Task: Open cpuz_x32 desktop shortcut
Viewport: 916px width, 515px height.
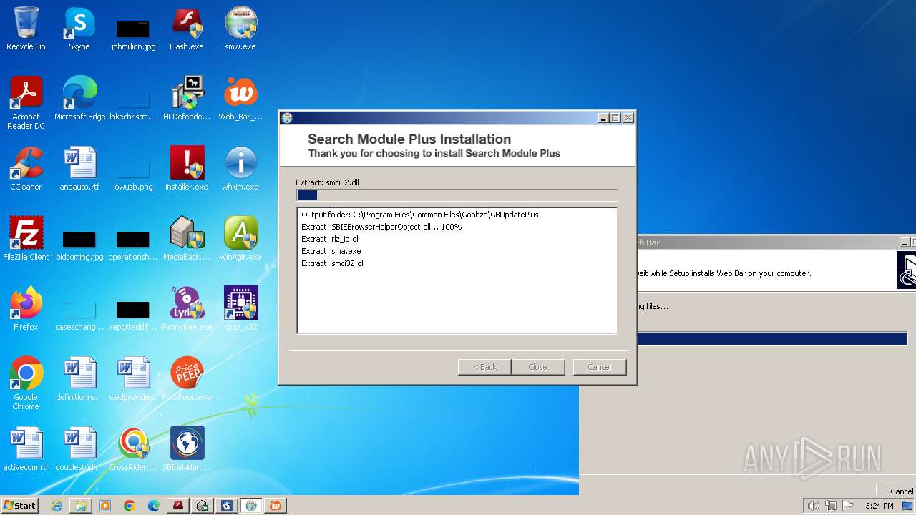Action: coord(240,309)
